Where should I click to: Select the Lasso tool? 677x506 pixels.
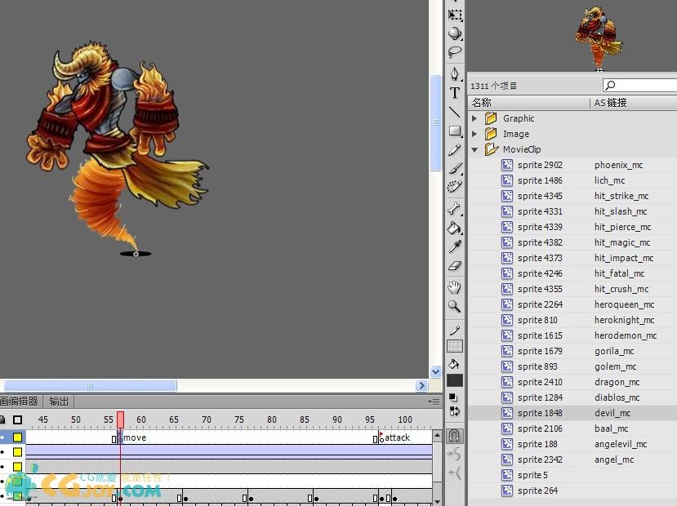[455, 52]
